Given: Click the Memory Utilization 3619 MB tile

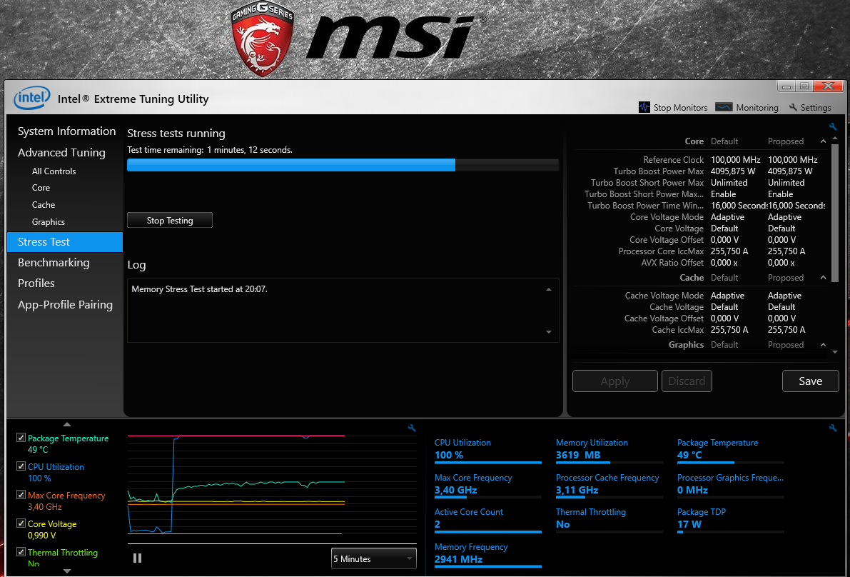Looking at the screenshot, I should [609, 451].
